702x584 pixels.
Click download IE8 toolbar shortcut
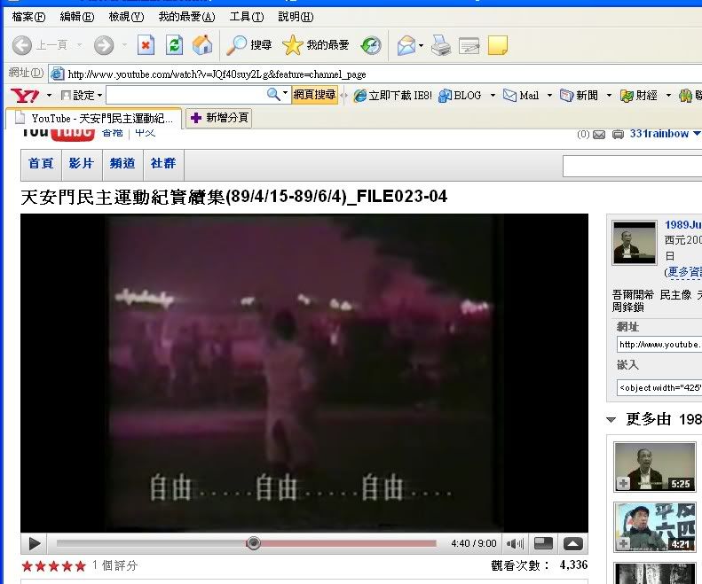[392, 95]
